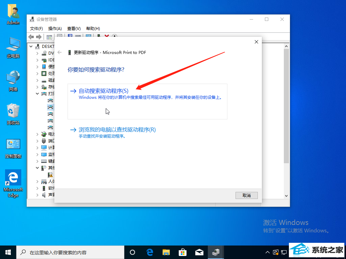Collapse the print queues (打印) node

[x=38, y=94]
